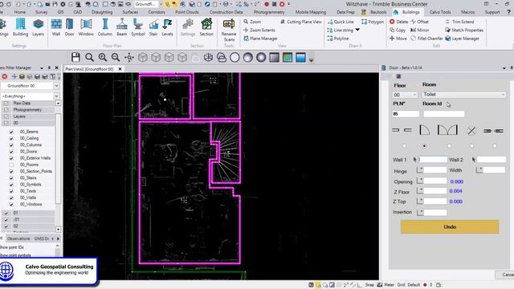Viewport: 514px width, 289px height.
Task: Open the Plane Manager
Action: 260,39
